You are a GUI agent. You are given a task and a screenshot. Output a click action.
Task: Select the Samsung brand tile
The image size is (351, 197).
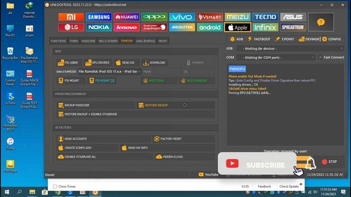[99, 17]
